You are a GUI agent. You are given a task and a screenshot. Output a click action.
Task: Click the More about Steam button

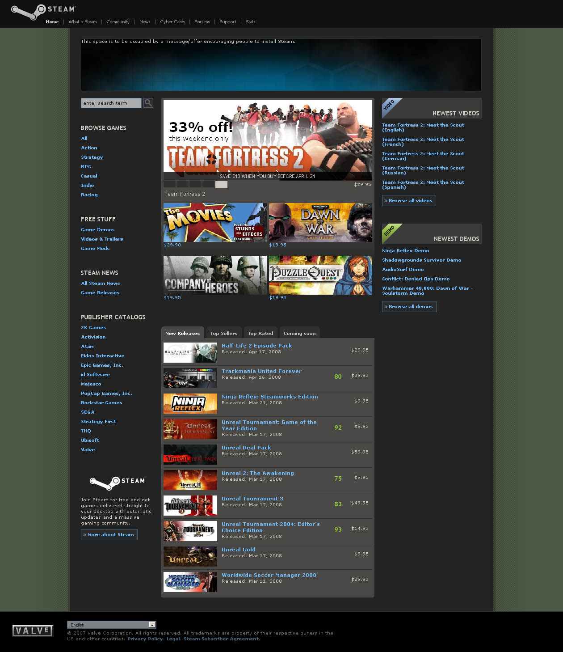(x=109, y=535)
